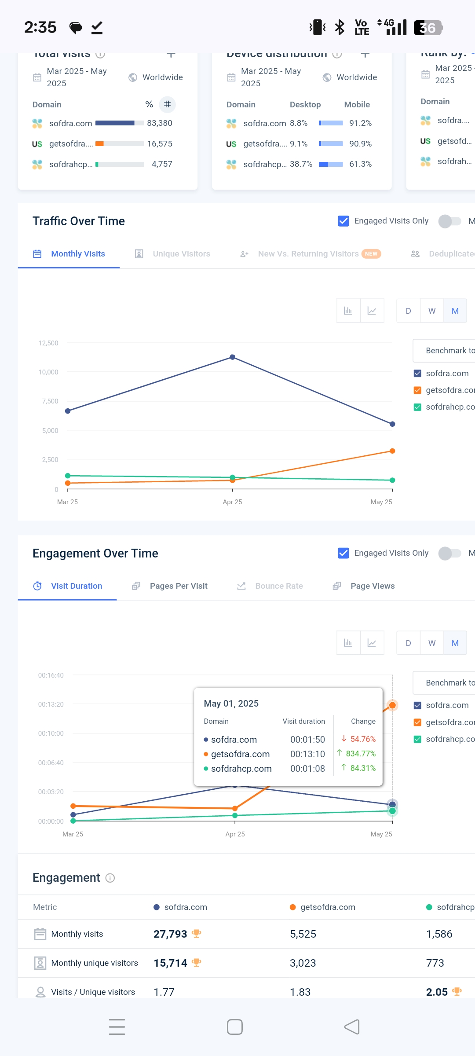The width and height of the screenshot is (475, 1056).
Task: Uncheck sofdra.com in Traffic chart legend
Action: pyautogui.click(x=417, y=374)
